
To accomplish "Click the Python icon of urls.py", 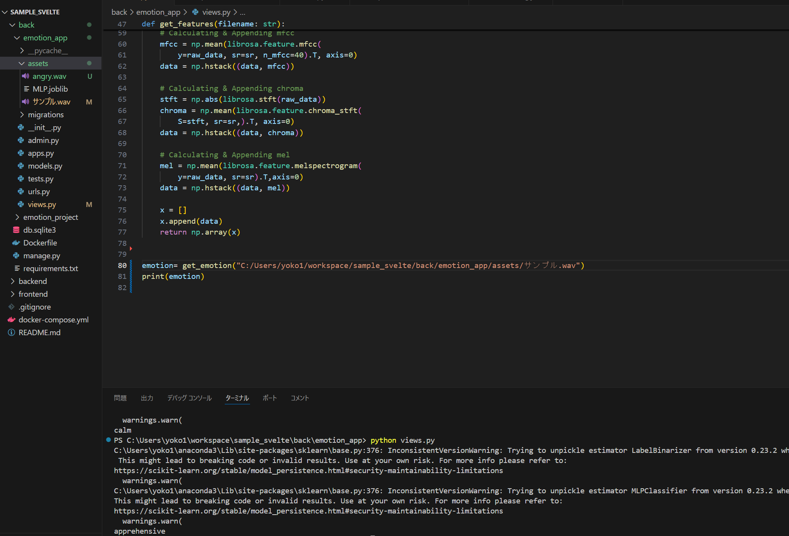I will 21,191.
